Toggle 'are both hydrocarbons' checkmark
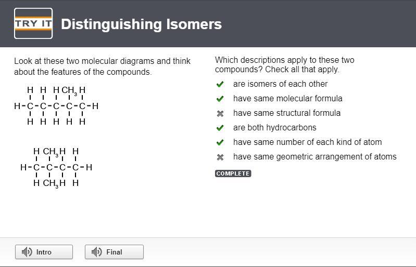The width and height of the screenshot is (416, 267). click(x=220, y=128)
